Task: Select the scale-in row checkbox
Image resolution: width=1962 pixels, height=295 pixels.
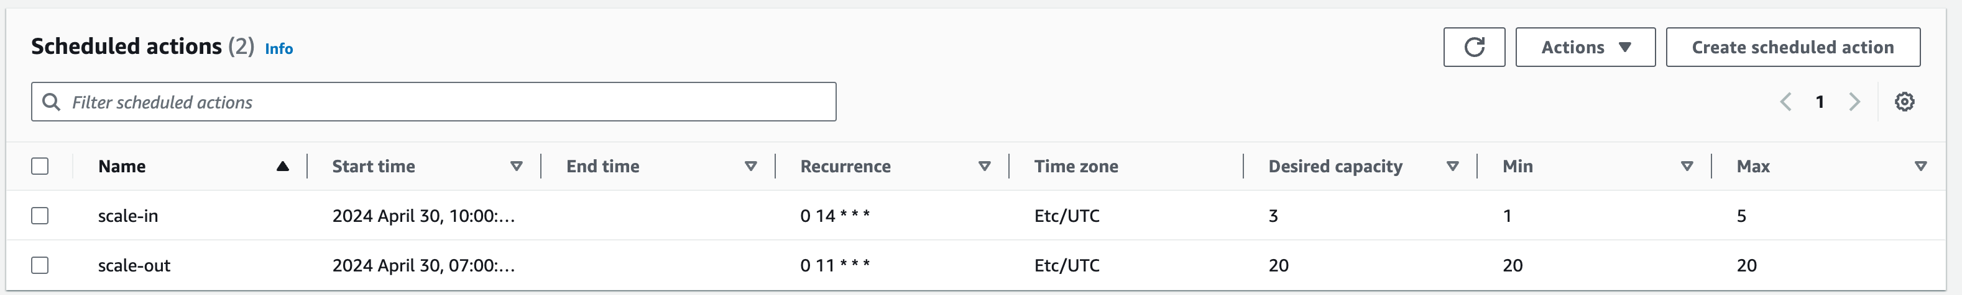Action: click(40, 216)
